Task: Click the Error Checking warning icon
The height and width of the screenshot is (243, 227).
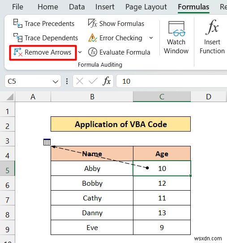Action: pyautogui.click(x=93, y=38)
